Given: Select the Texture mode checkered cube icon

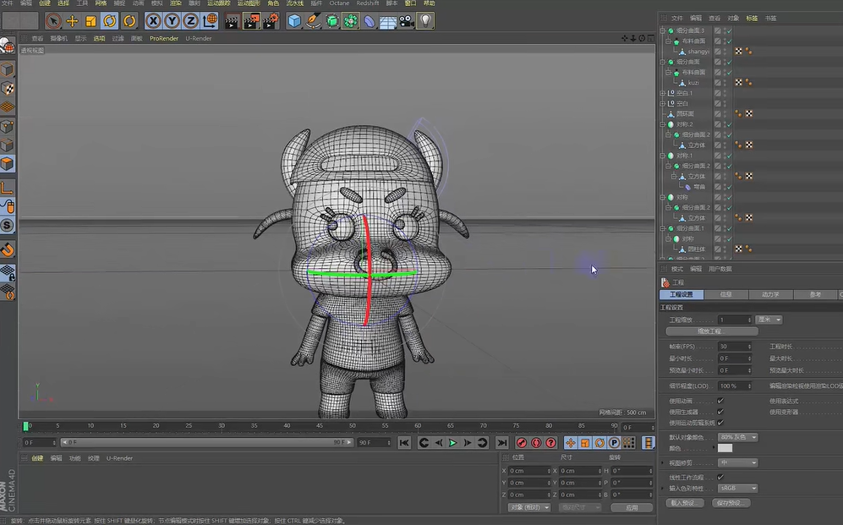Looking at the screenshot, I should coord(8,88).
